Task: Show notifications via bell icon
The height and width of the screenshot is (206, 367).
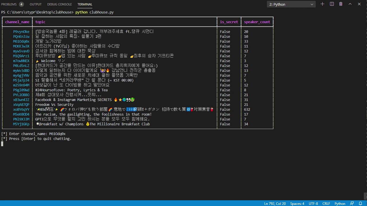Action: [x=360, y=203]
